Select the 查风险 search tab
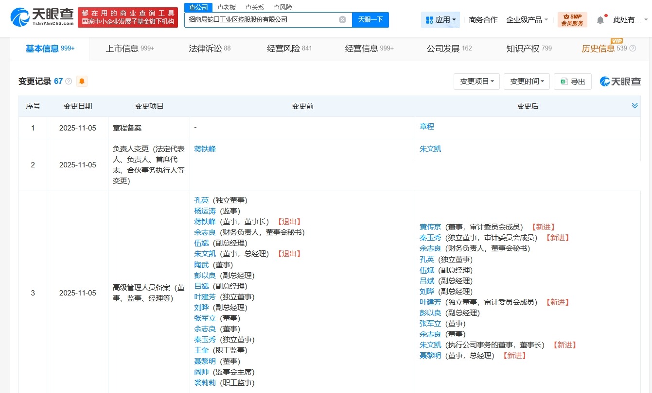Screen dimensions: 652x393 click(x=282, y=7)
